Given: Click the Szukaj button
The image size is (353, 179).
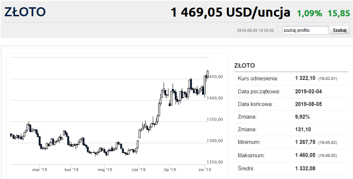Looking at the screenshot, I should pos(340,30).
